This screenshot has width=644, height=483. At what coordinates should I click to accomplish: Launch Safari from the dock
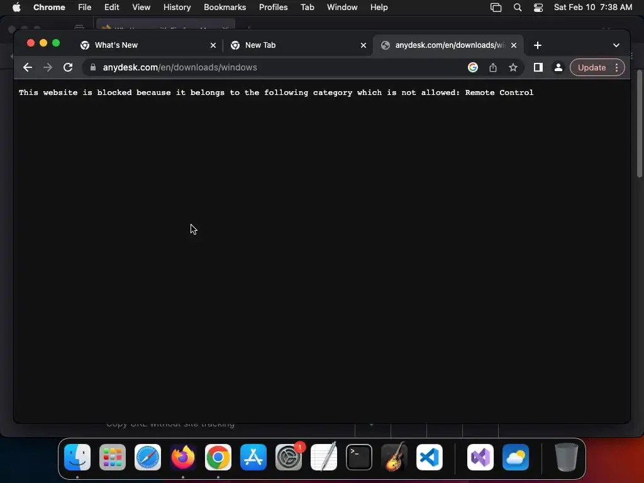[148, 457]
